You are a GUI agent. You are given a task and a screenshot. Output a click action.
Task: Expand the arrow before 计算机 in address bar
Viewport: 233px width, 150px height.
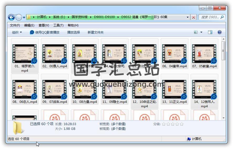pos(34,17)
